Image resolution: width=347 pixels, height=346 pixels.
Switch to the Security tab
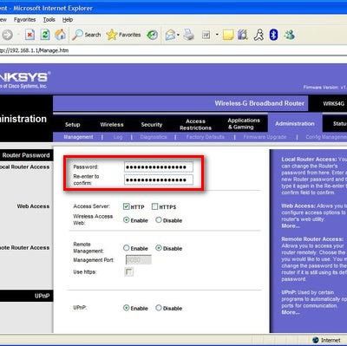[152, 125]
